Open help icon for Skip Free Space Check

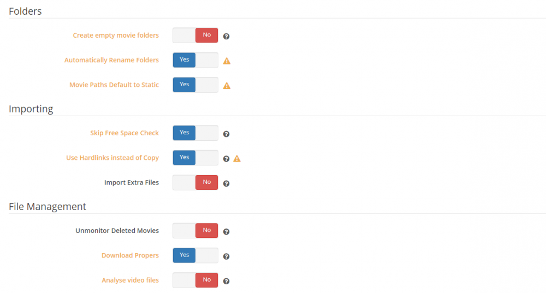click(x=227, y=134)
